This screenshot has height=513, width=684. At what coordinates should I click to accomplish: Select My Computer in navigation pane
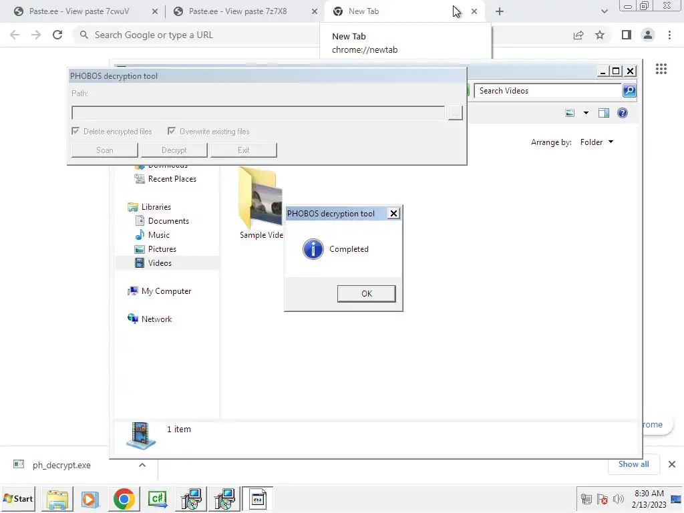tap(159, 291)
